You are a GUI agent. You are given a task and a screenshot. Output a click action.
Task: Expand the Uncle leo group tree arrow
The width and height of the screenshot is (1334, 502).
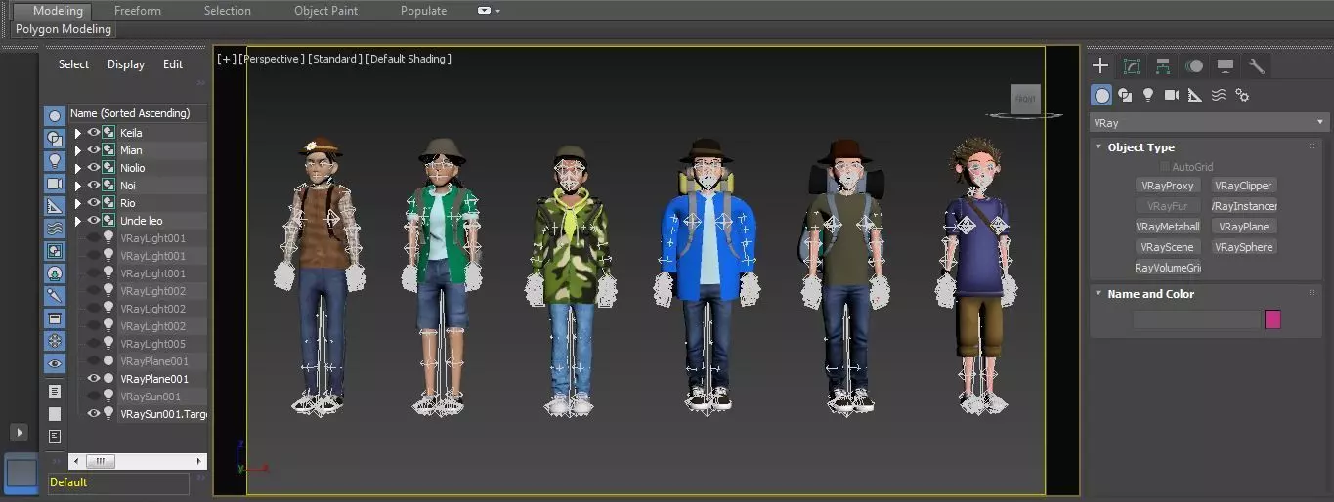pyautogui.click(x=78, y=221)
